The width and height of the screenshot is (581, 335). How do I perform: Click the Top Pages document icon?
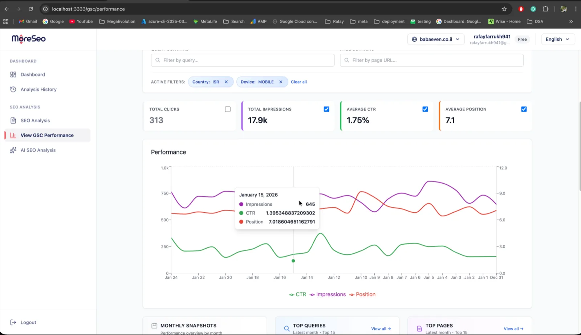tap(419, 329)
